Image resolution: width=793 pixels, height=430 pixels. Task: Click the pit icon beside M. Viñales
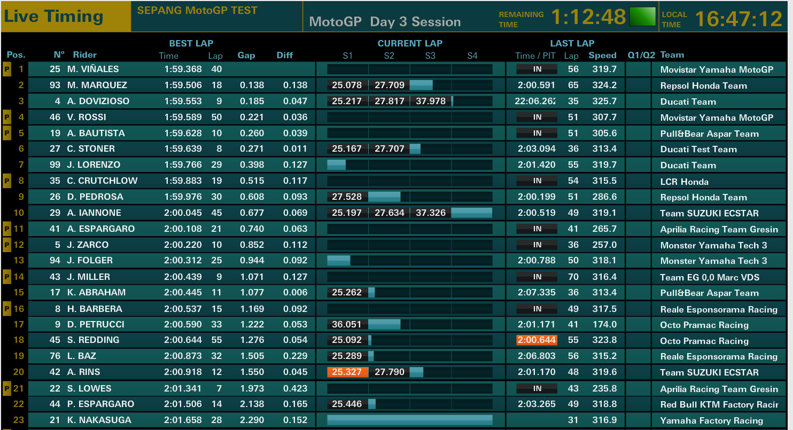tap(7, 69)
